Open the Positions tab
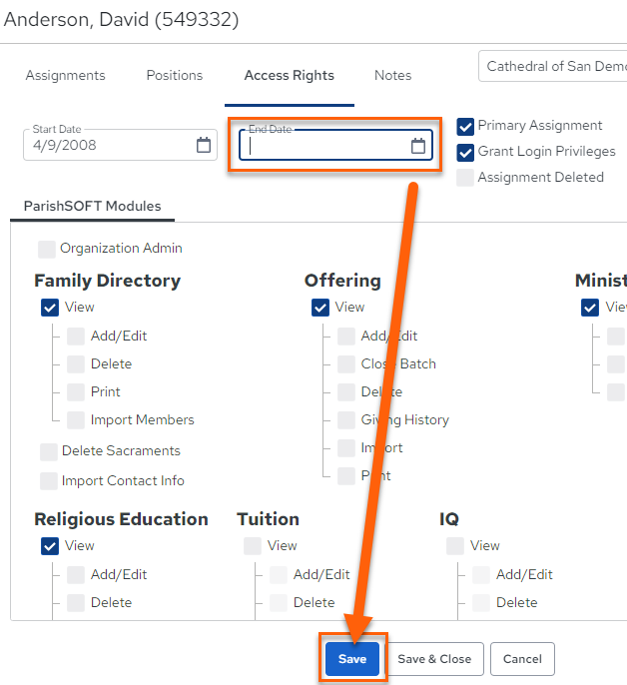The image size is (627, 685). pyautogui.click(x=175, y=75)
